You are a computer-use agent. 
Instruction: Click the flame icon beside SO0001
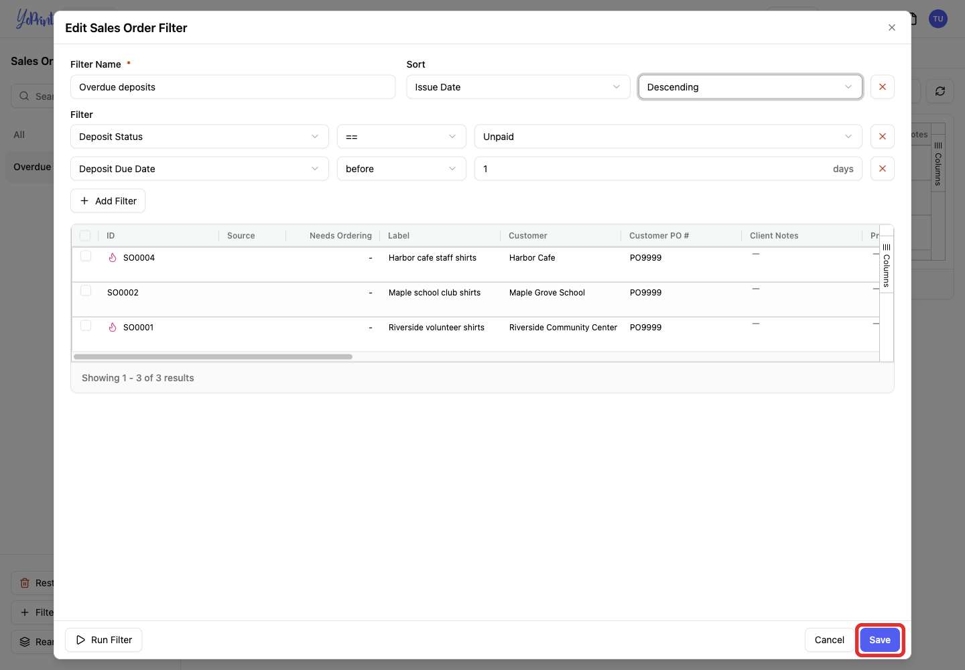(x=113, y=328)
